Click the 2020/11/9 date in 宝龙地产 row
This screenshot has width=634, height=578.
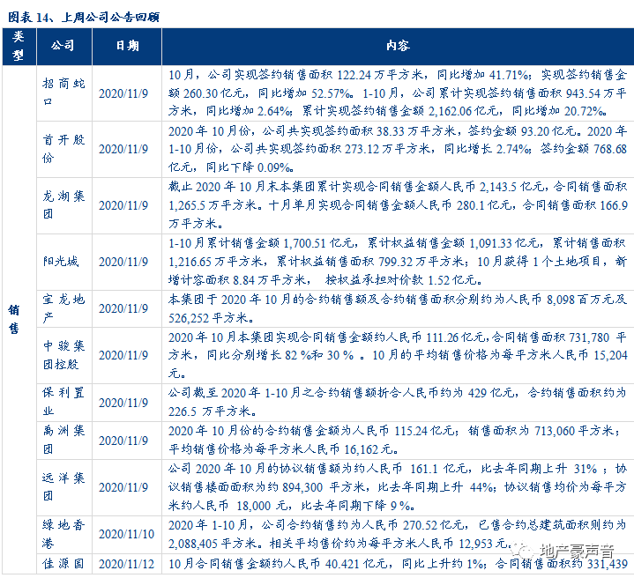123,308
